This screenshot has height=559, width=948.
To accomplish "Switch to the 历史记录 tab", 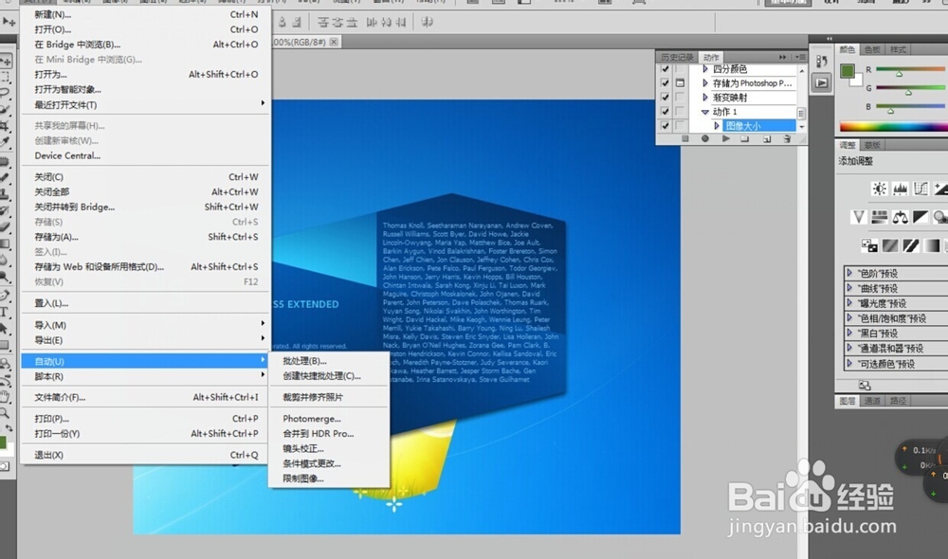I will (x=677, y=58).
